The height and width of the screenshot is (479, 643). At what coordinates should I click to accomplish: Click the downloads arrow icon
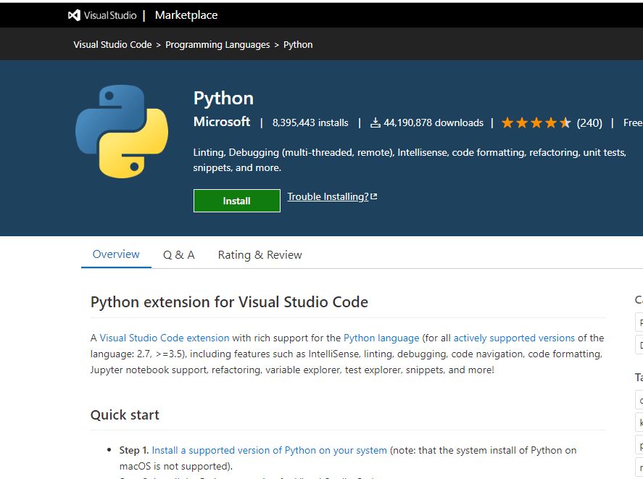click(376, 123)
